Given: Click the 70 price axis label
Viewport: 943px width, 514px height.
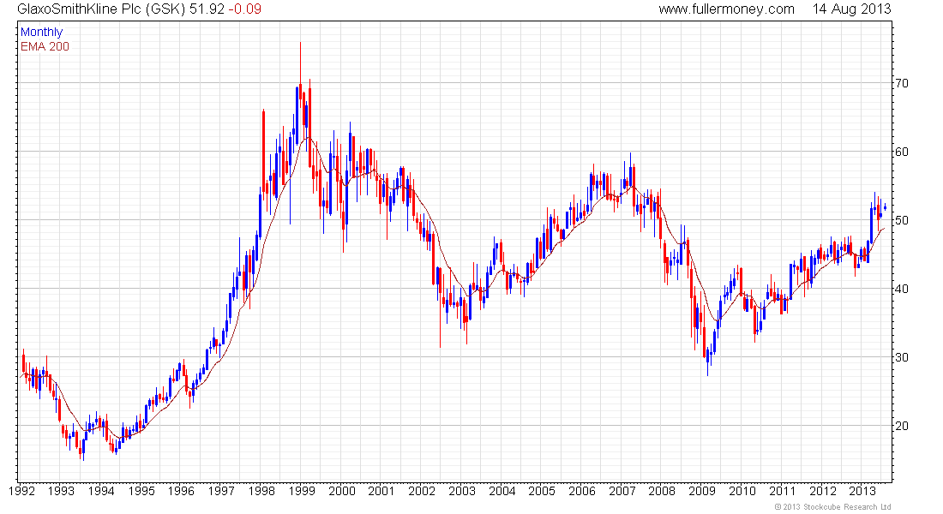Looking at the screenshot, I should [x=902, y=84].
